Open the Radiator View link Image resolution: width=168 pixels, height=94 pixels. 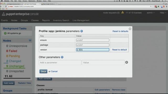[x=24, y=83]
